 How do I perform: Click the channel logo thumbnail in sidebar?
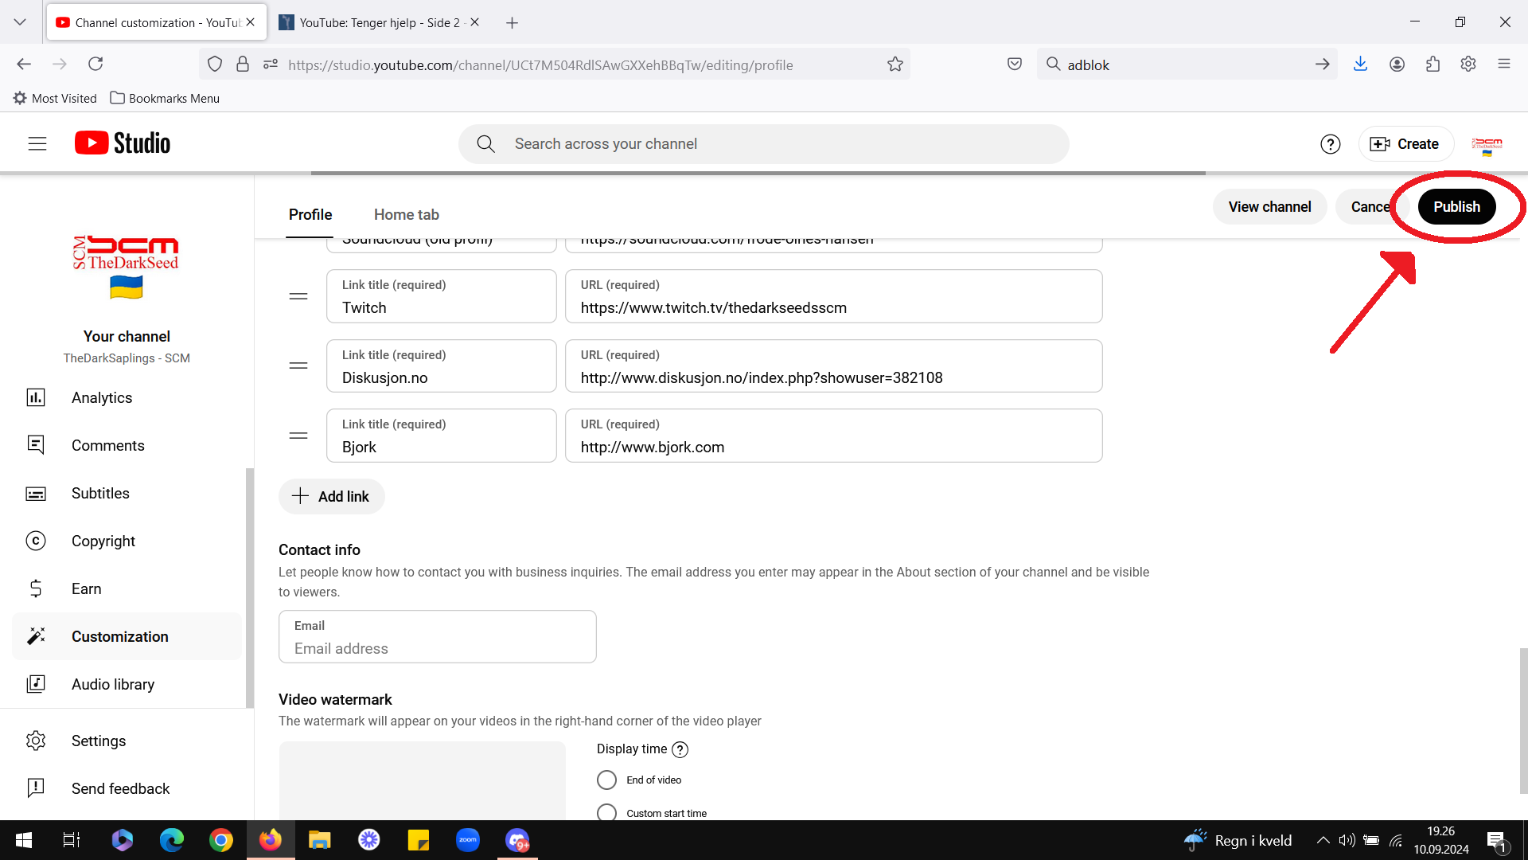point(127,268)
